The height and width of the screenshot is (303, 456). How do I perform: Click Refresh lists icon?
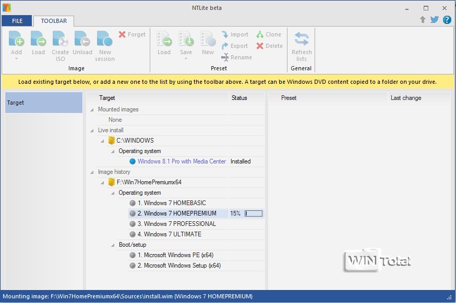point(302,39)
